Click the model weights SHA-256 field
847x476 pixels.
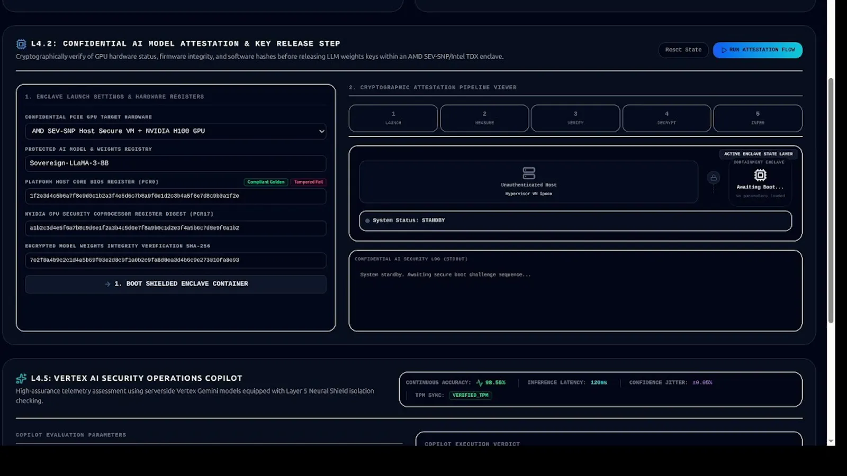(176, 260)
